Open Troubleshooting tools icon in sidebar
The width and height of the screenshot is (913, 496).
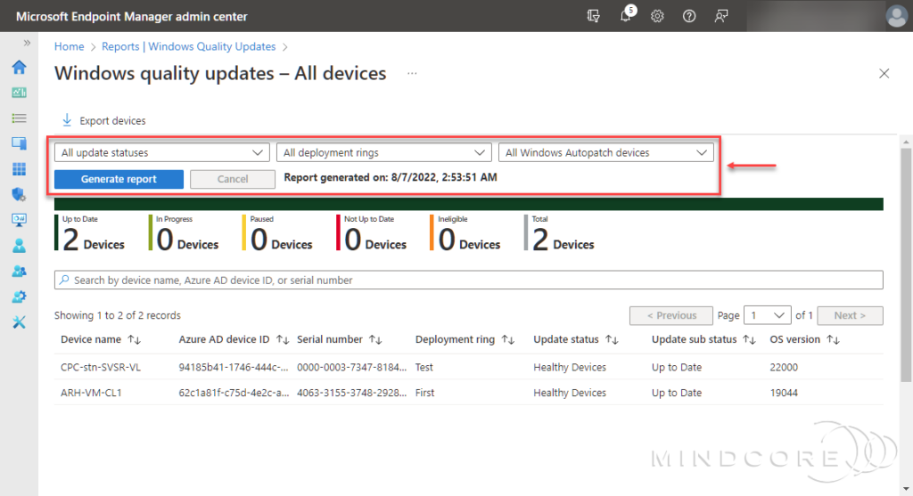point(20,322)
